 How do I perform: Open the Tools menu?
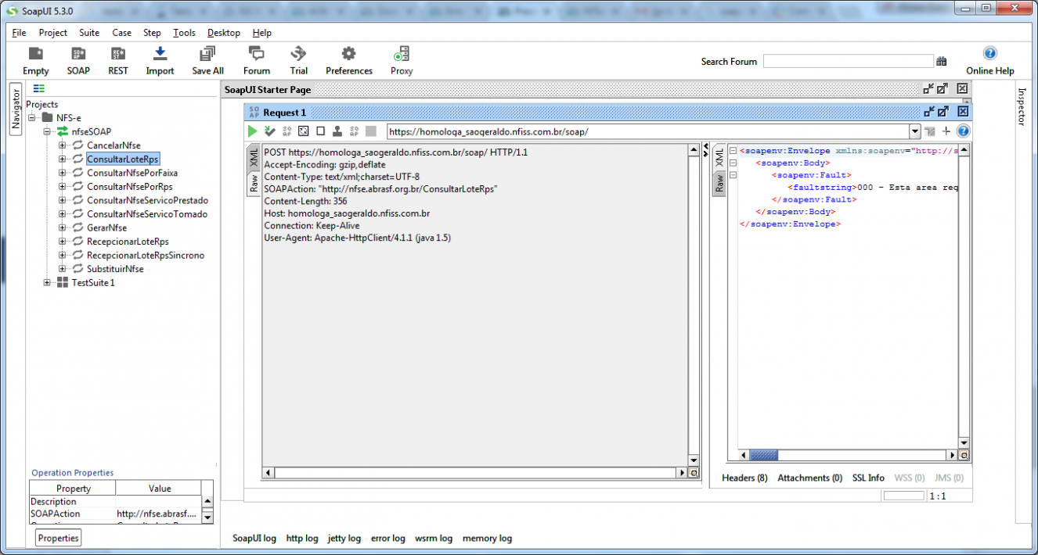184,33
